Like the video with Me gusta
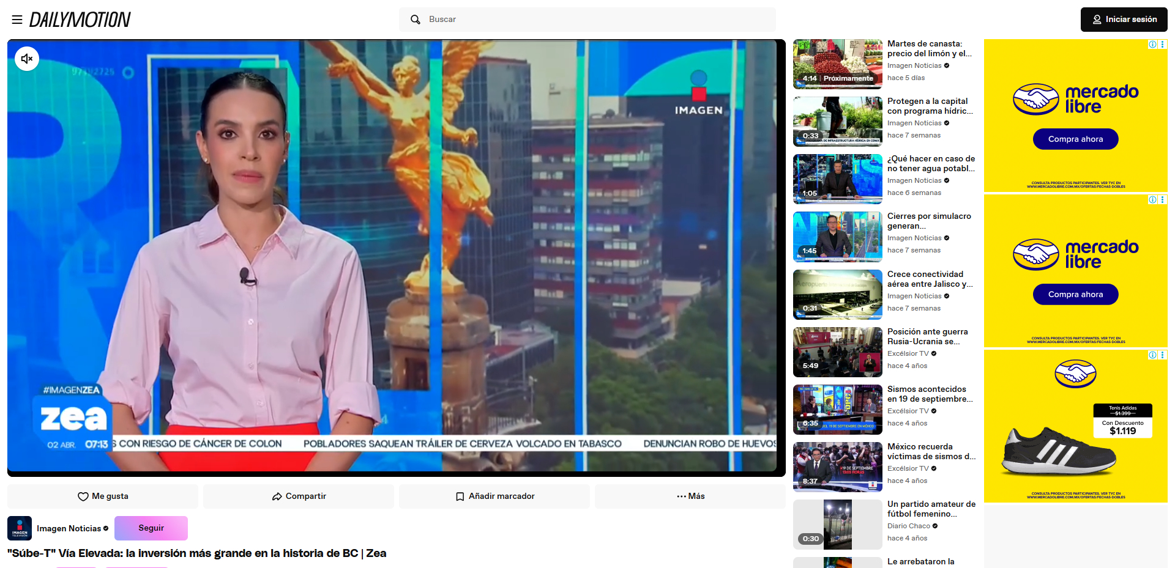Viewport: 1175px width, 568px height. tap(103, 496)
